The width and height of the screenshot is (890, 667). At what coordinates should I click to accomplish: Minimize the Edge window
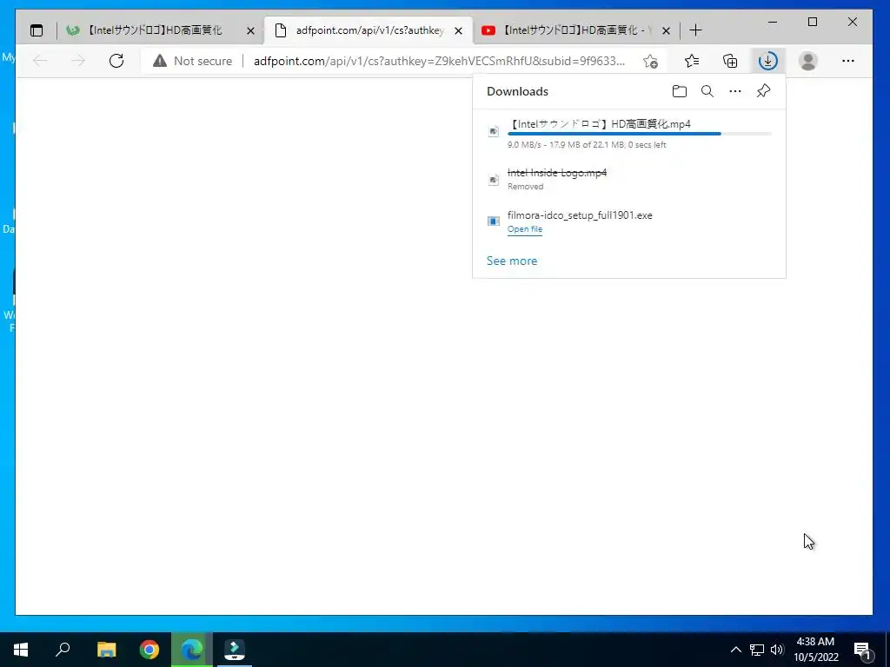pos(773,22)
